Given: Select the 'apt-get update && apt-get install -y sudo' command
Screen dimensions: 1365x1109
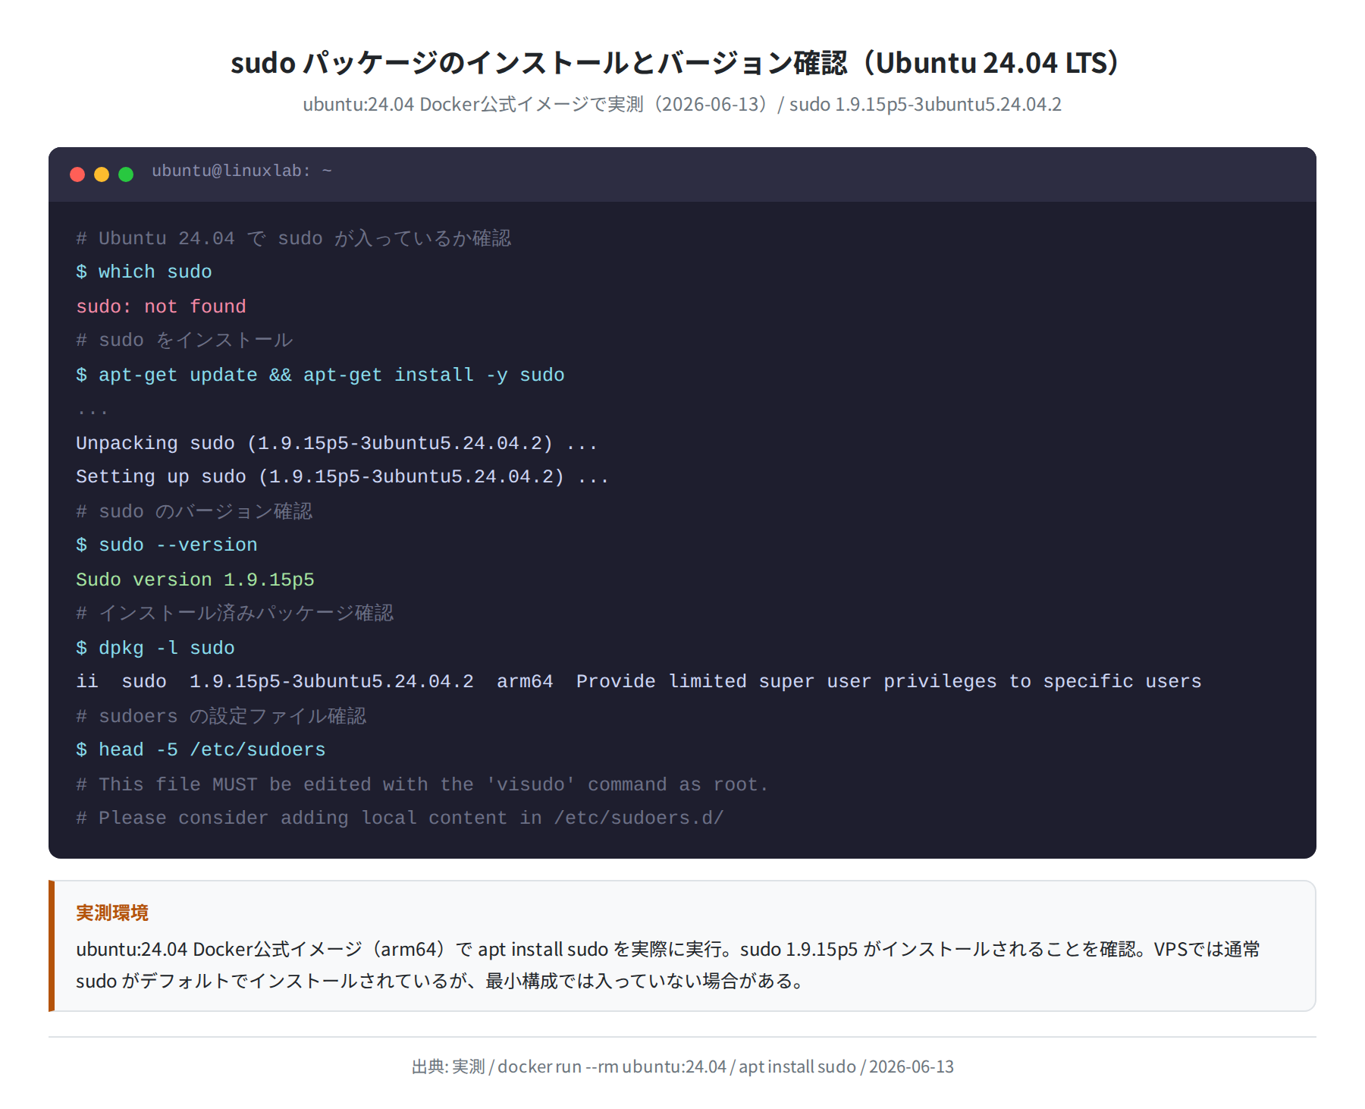Looking at the screenshot, I should (x=320, y=375).
